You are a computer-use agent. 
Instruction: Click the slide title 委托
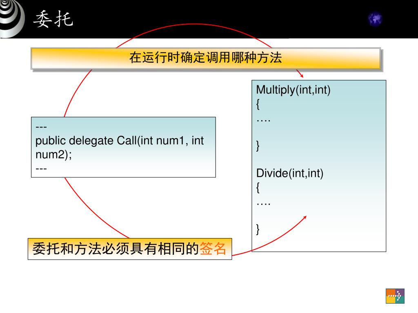(x=53, y=19)
